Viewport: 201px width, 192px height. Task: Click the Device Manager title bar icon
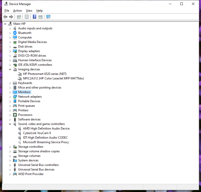point(6,4)
